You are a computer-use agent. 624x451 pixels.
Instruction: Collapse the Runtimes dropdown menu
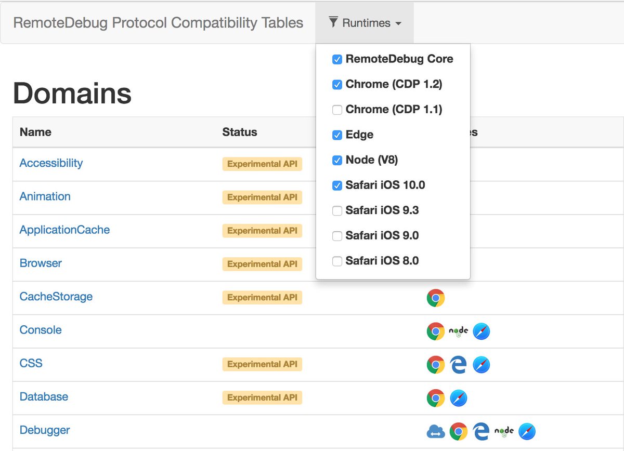tap(365, 23)
